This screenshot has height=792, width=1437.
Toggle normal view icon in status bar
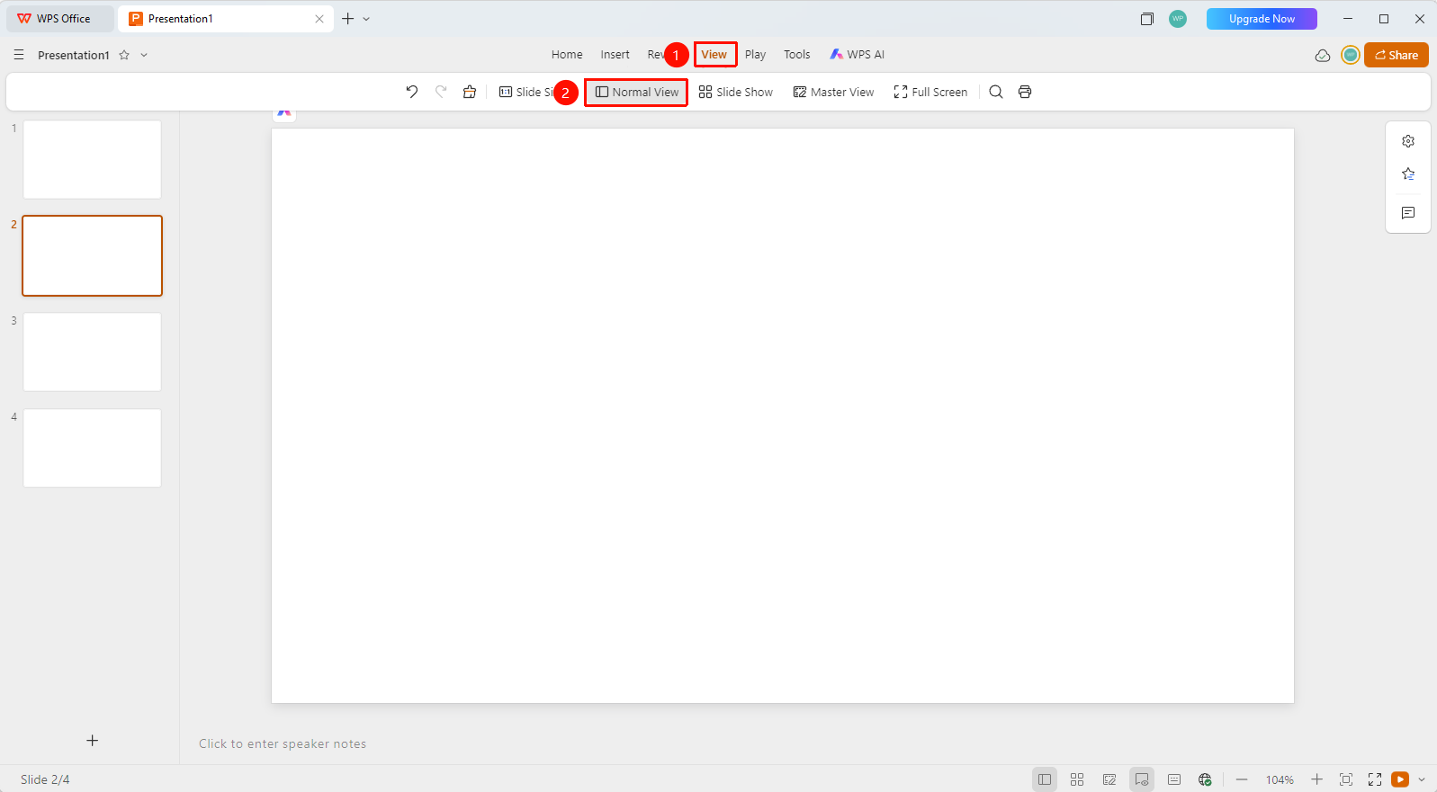click(x=1045, y=779)
